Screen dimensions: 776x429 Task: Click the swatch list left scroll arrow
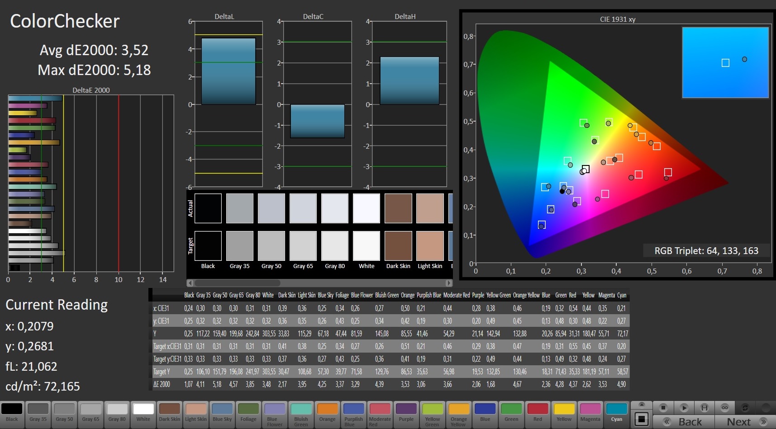coord(190,283)
